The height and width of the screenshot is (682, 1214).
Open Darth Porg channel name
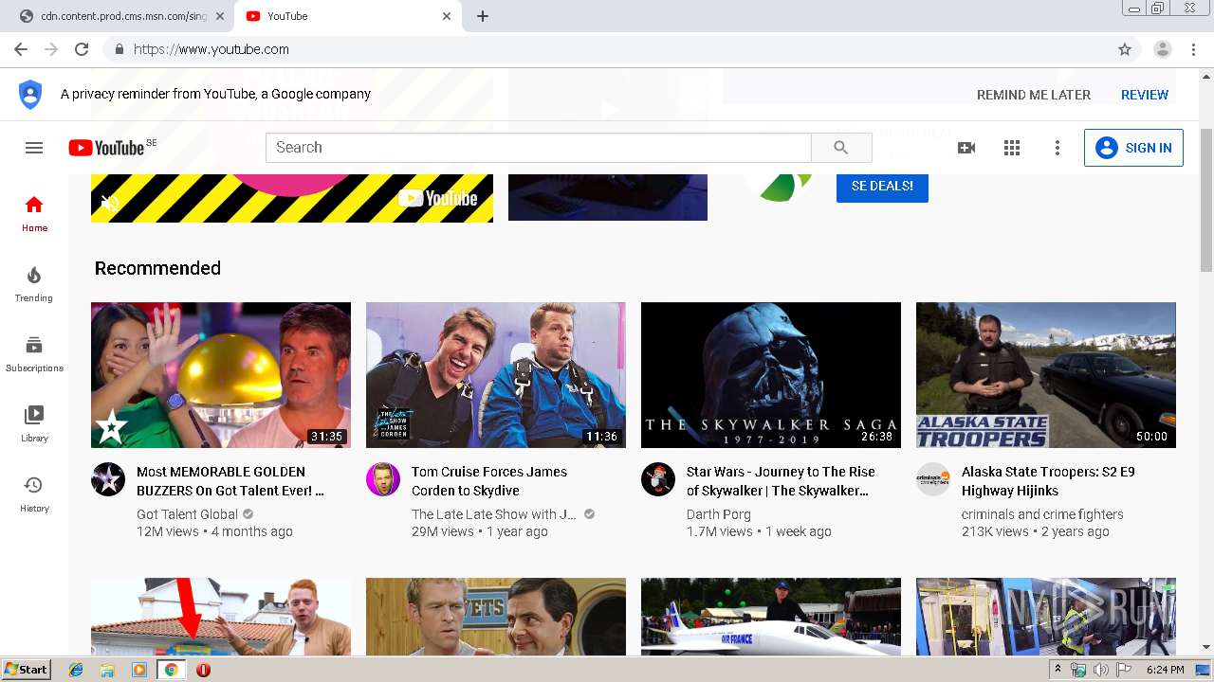coord(719,514)
